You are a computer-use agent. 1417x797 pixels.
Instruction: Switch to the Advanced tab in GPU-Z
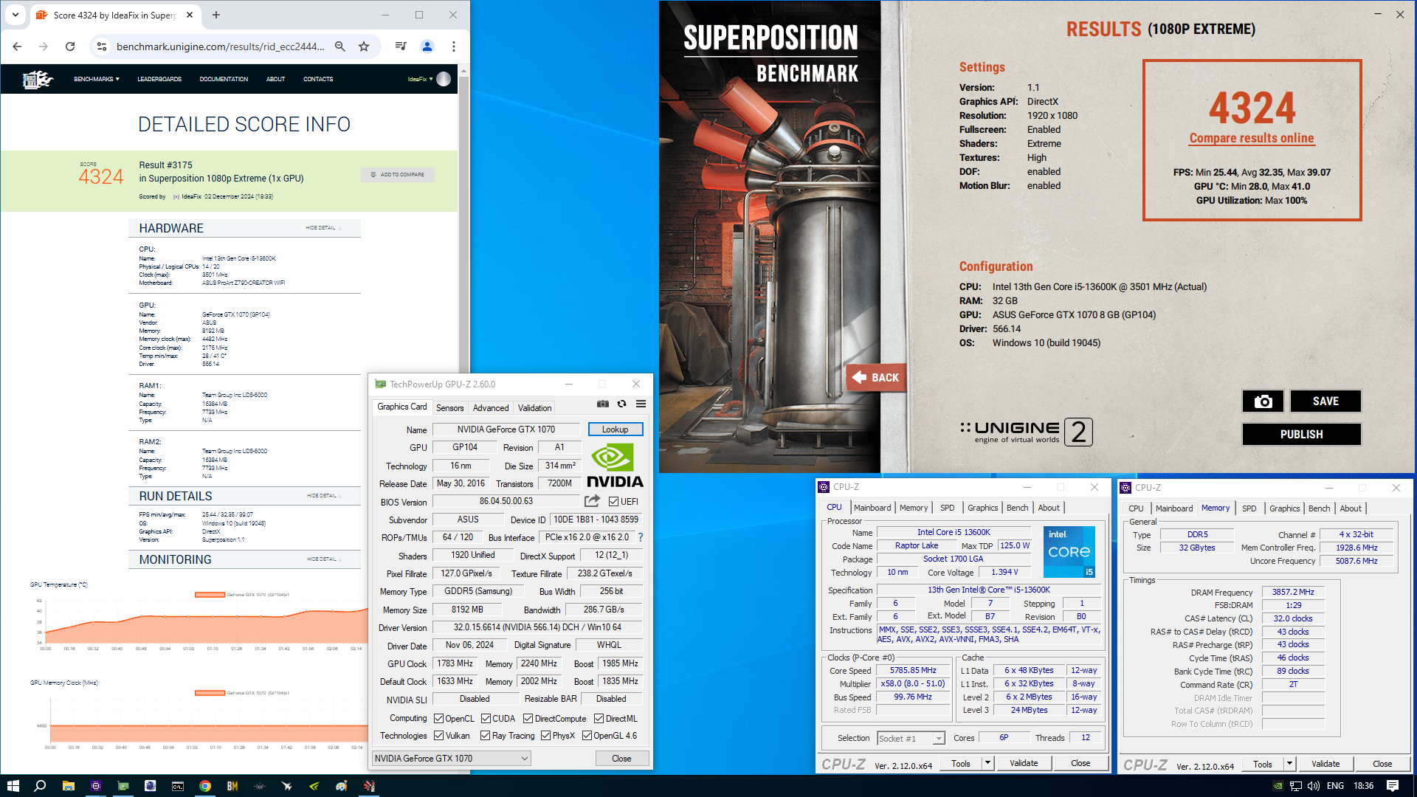491,408
